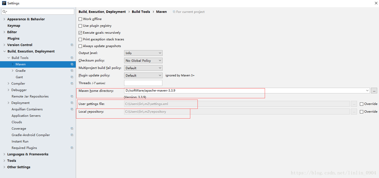The image size is (379, 178).
Task: Click the project-level icon beside Version Control
Action: click(72, 45)
